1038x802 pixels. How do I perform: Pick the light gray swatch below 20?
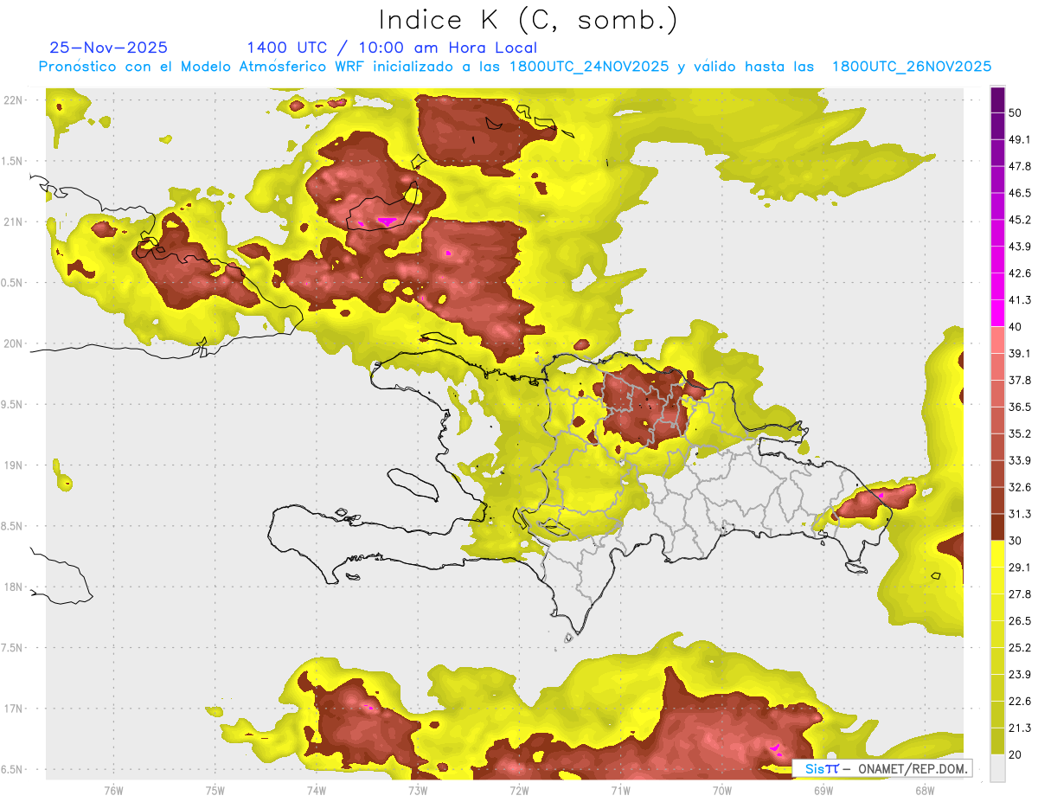(998, 768)
